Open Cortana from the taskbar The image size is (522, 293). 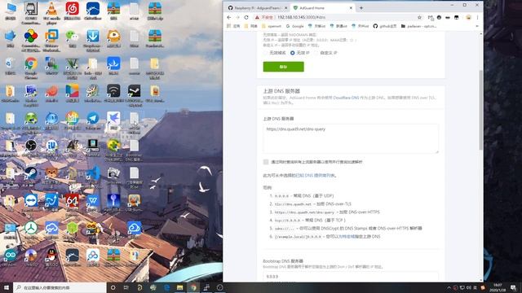pyautogui.click(x=113, y=287)
